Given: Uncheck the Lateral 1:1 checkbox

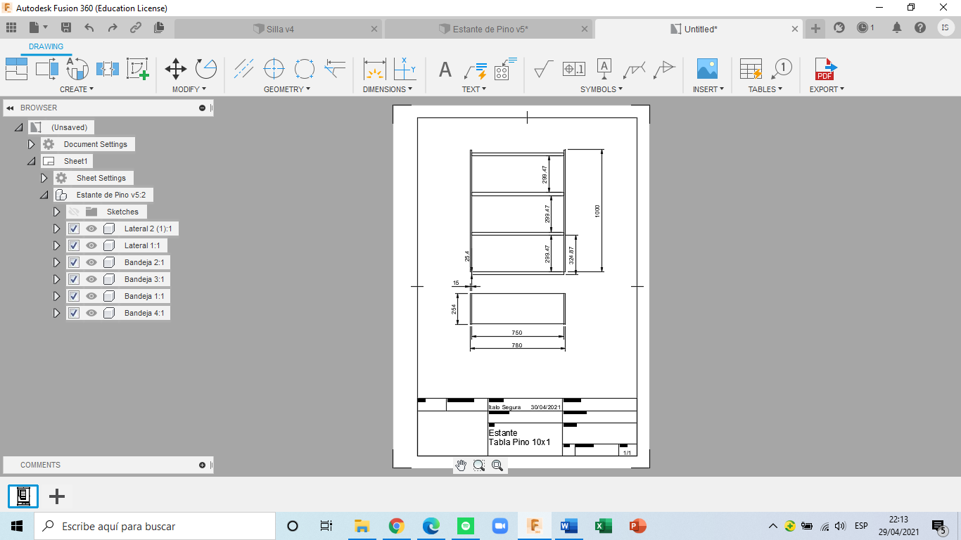Looking at the screenshot, I should click(x=74, y=245).
